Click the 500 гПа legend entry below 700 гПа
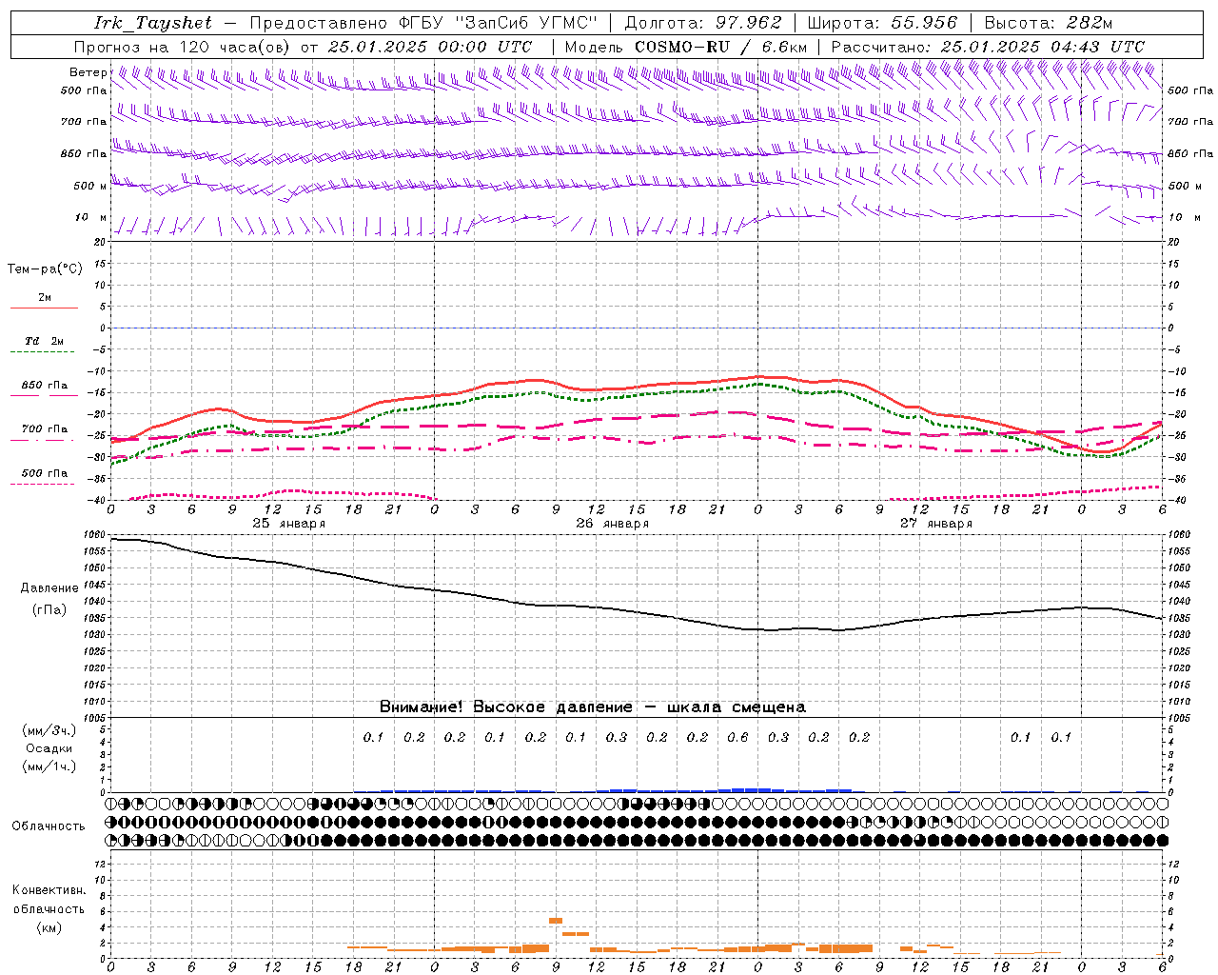This screenshot has width=1218, height=975. [44, 477]
